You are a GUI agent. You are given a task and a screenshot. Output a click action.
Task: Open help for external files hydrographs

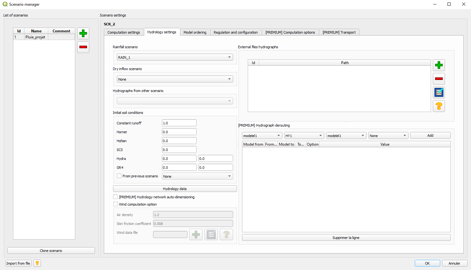[x=439, y=106]
